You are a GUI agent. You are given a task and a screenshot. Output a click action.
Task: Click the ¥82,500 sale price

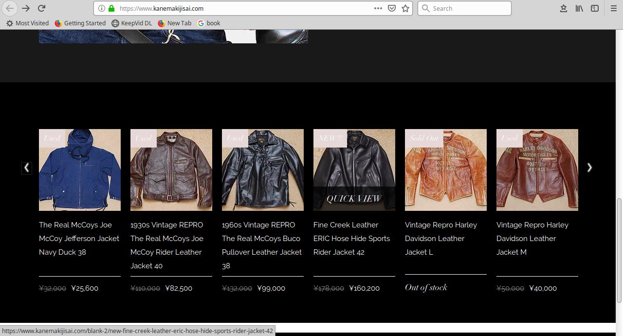click(x=179, y=288)
